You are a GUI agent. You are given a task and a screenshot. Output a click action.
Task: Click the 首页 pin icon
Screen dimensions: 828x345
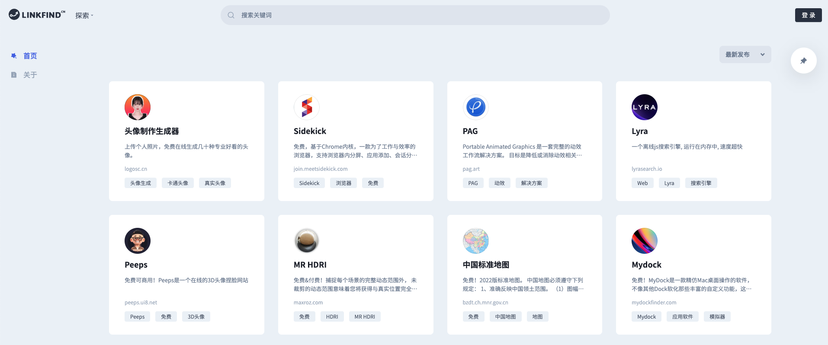pos(14,56)
